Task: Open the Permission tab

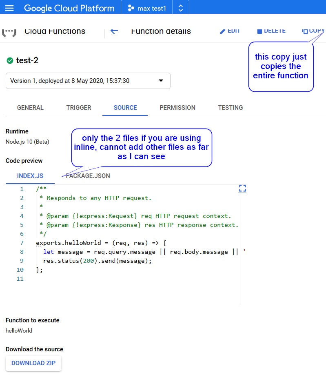Action: coord(177,108)
